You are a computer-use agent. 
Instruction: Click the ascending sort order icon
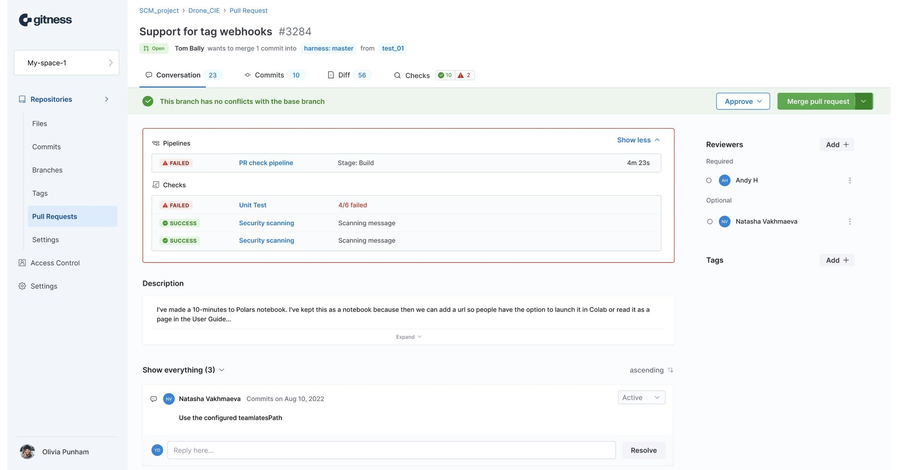(670, 370)
